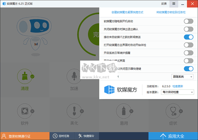Click the 软媒魔方 cube logo in panel
The height and width of the screenshot is (140, 198).
(109, 90)
